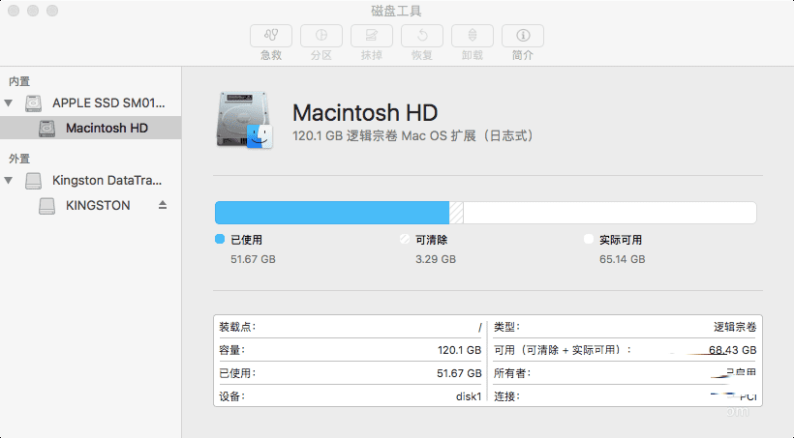
Task: Click the 设备 disk1 info row
Action: pyautogui.click(x=350, y=396)
